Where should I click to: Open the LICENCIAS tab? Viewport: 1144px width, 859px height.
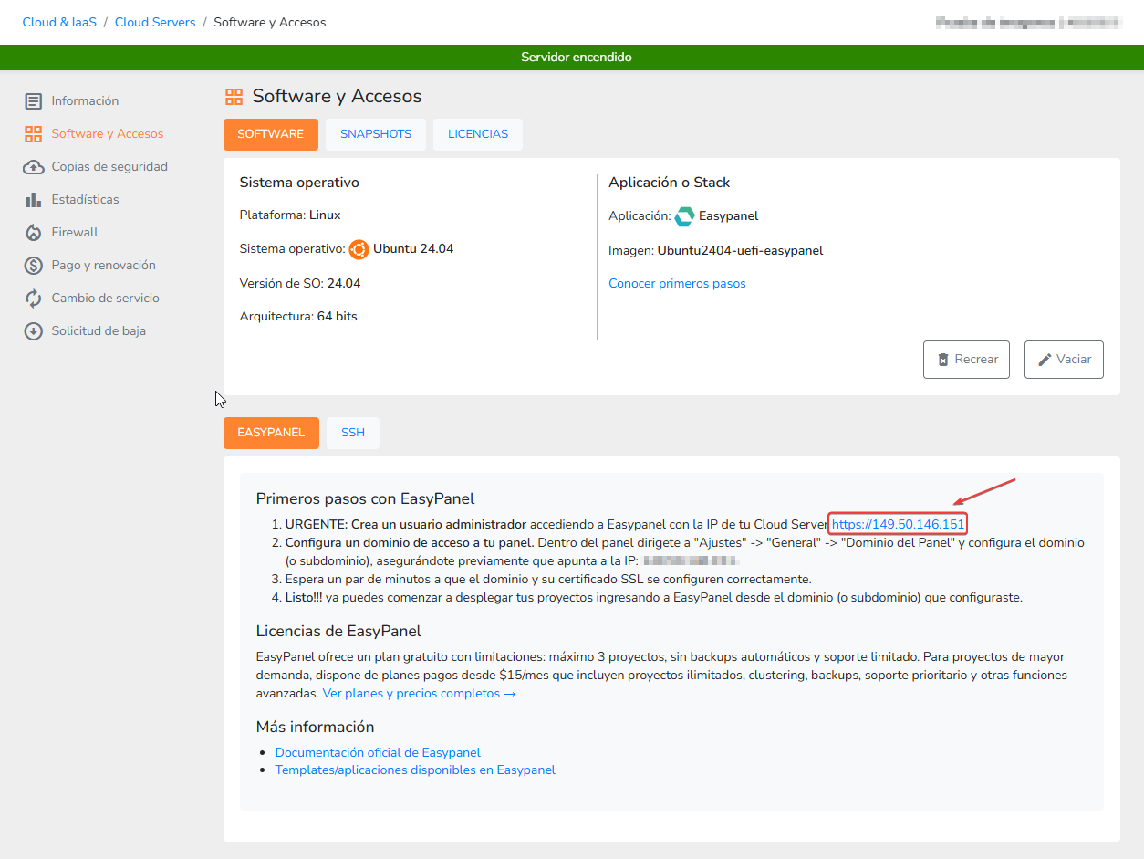click(x=478, y=134)
